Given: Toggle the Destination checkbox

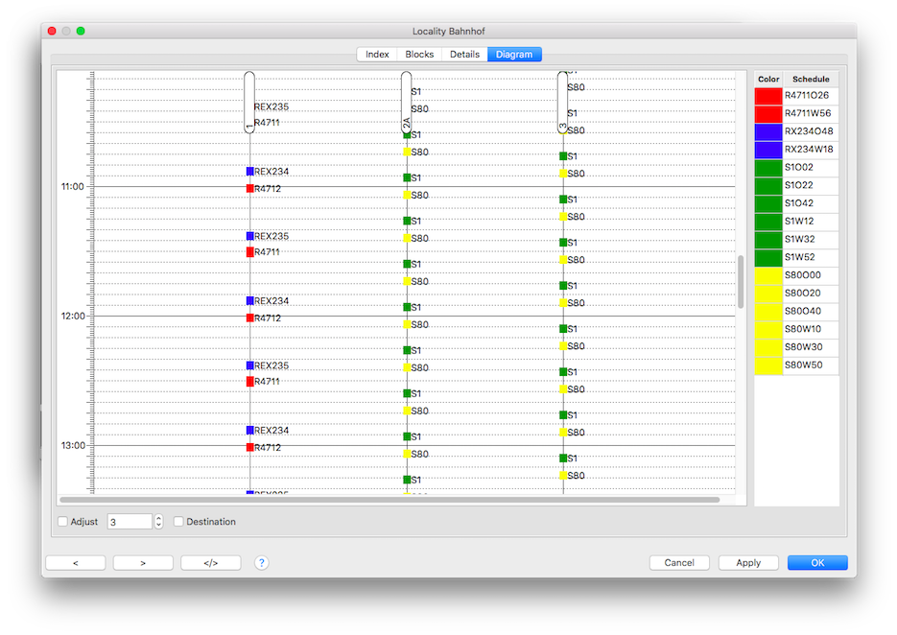Looking at the screenshot, I should (x=178, y=522).
